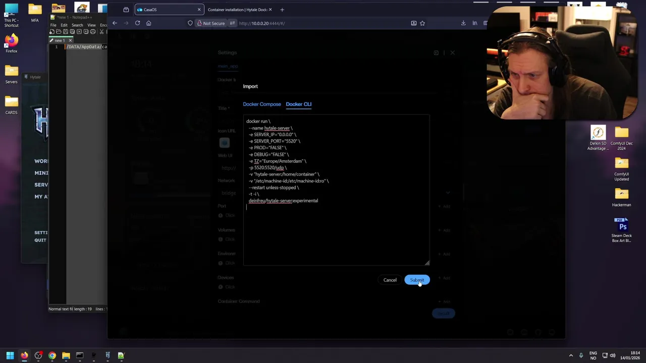This screenshot has height=363, width=646.
Task: Select ComfyUI Dec 2024 desktop folder
Action: (621, 138)
